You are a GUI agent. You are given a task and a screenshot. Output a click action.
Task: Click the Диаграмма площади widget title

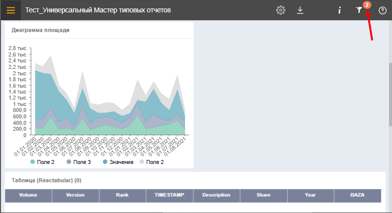point(40,30)
